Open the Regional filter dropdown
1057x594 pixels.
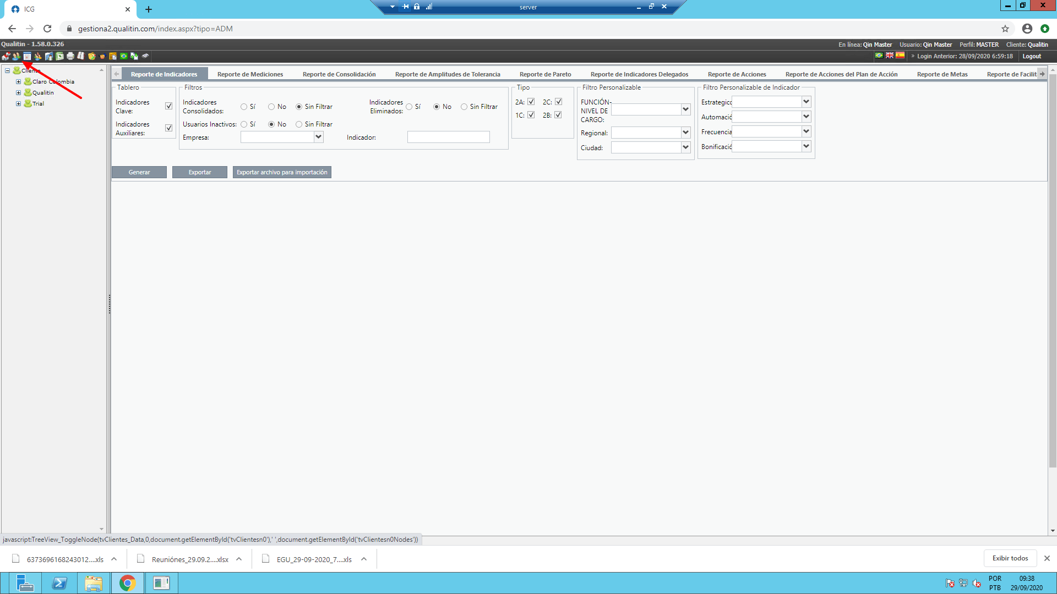coord(651,133)
